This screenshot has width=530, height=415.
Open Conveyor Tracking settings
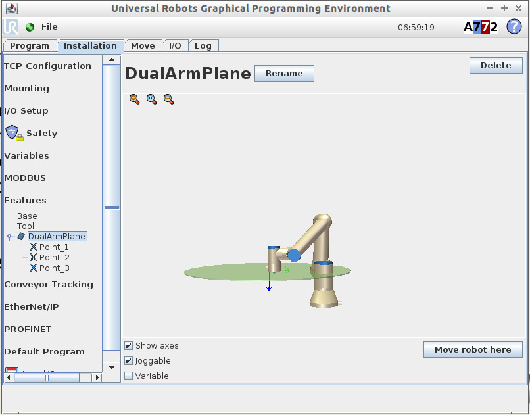coord(49,284)
